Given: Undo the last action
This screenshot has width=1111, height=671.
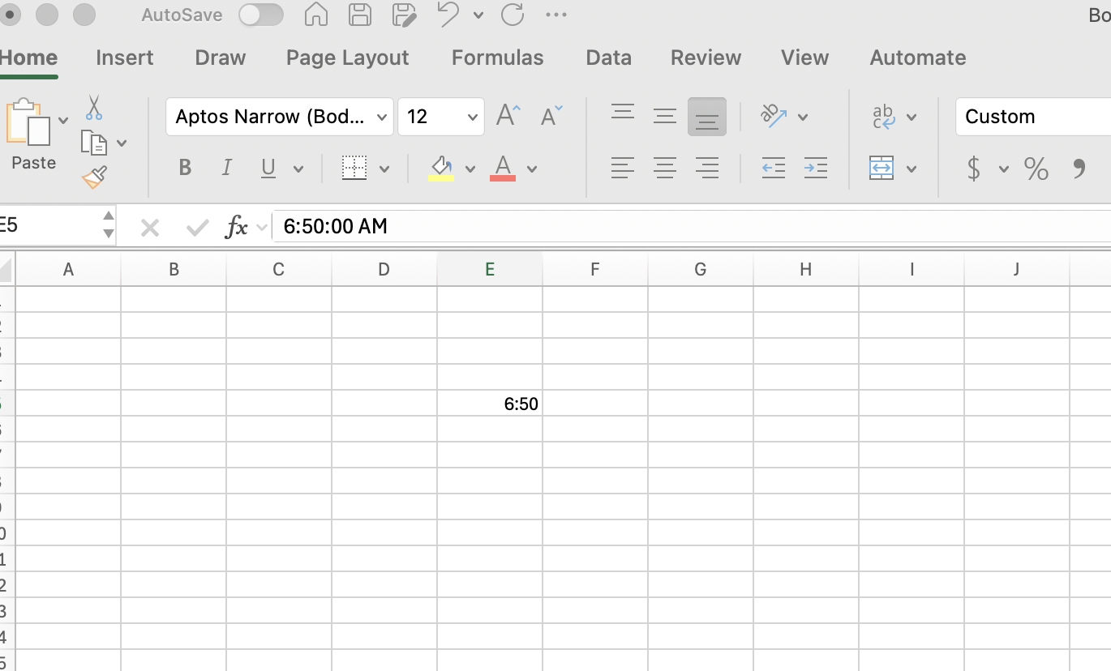Looking at the screenshot, I should [448, 15].
